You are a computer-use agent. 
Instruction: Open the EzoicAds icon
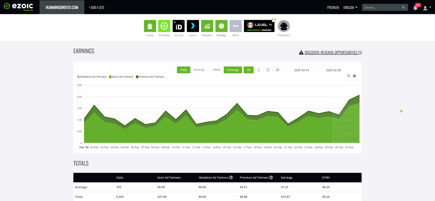pos(164,26)
